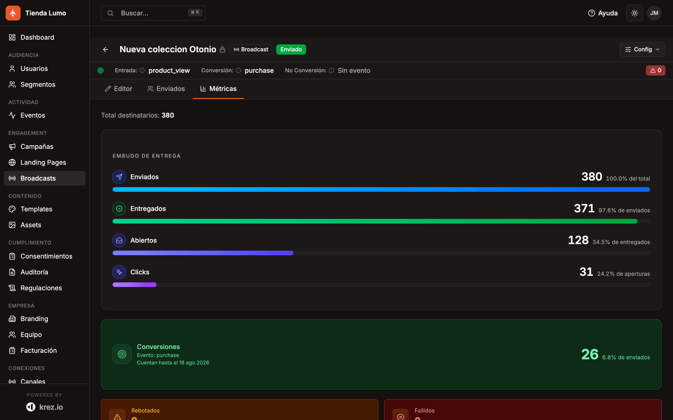Viewport: 673px width, 420px height.
Task: Open Regulaciones in the sidebar
Action: (44, 288)
